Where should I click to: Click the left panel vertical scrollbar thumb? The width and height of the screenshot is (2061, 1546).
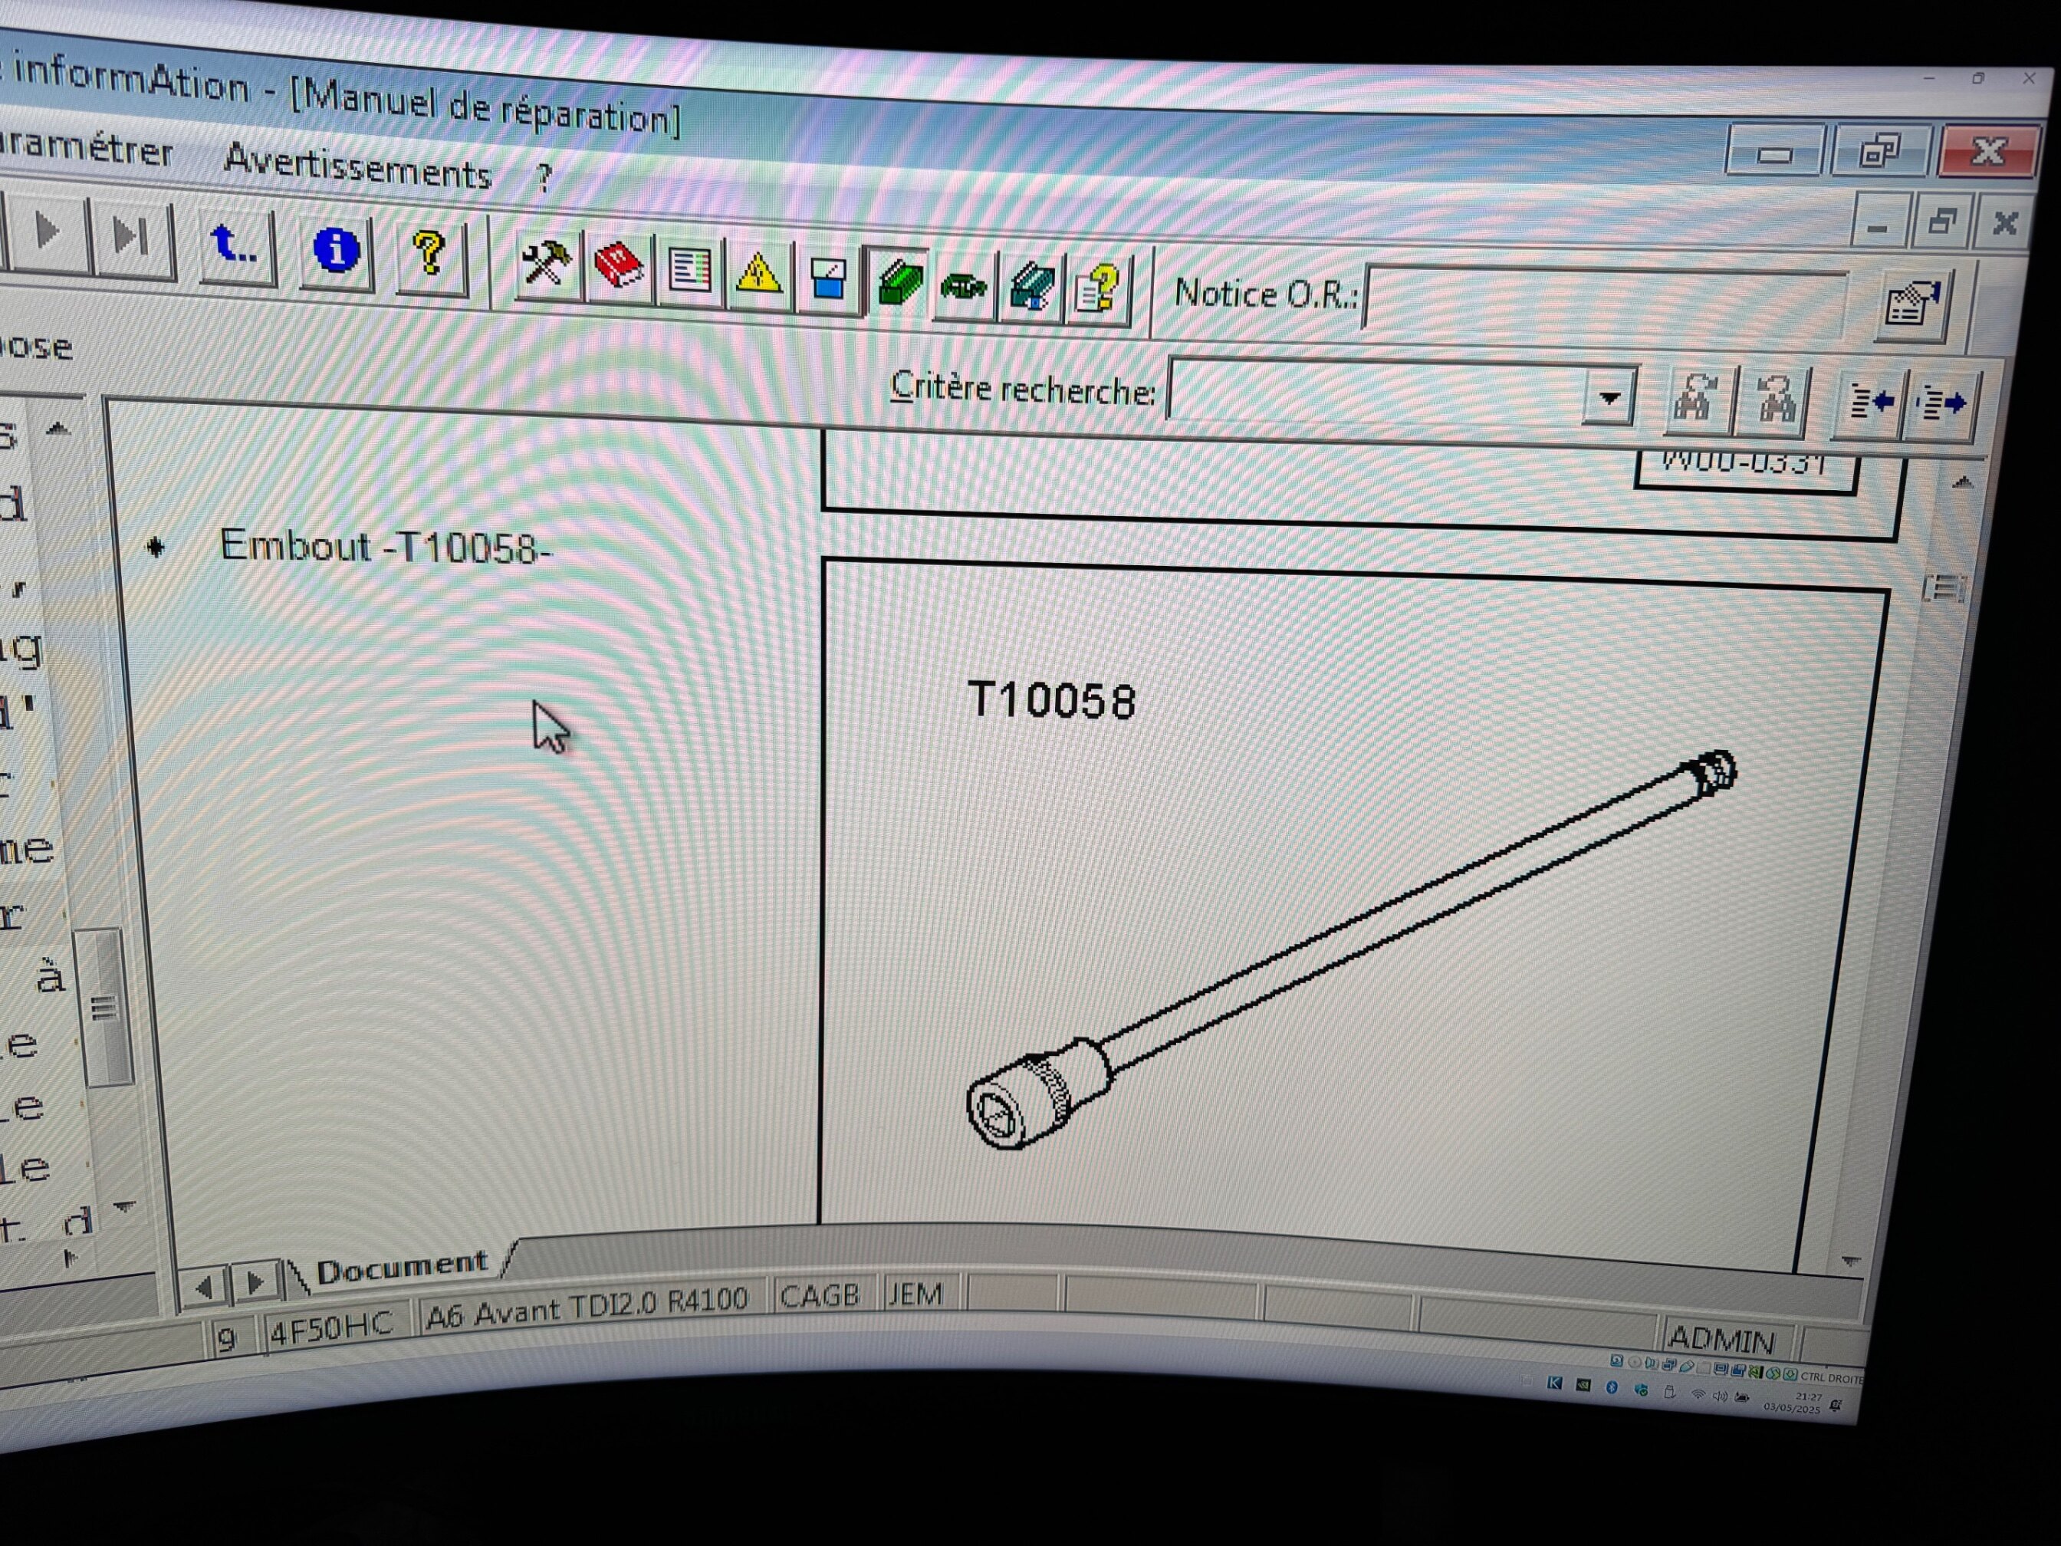click(x=104, y=1008)
